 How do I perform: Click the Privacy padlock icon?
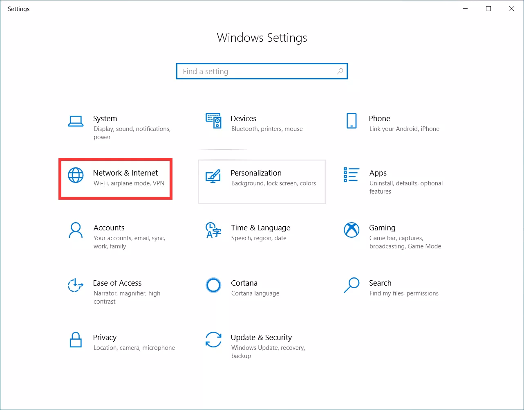(x=76, y=340)
